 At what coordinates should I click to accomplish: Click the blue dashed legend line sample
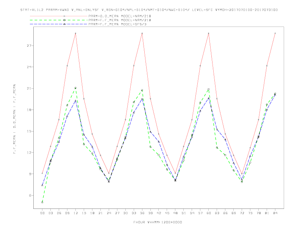click(59, 24)
